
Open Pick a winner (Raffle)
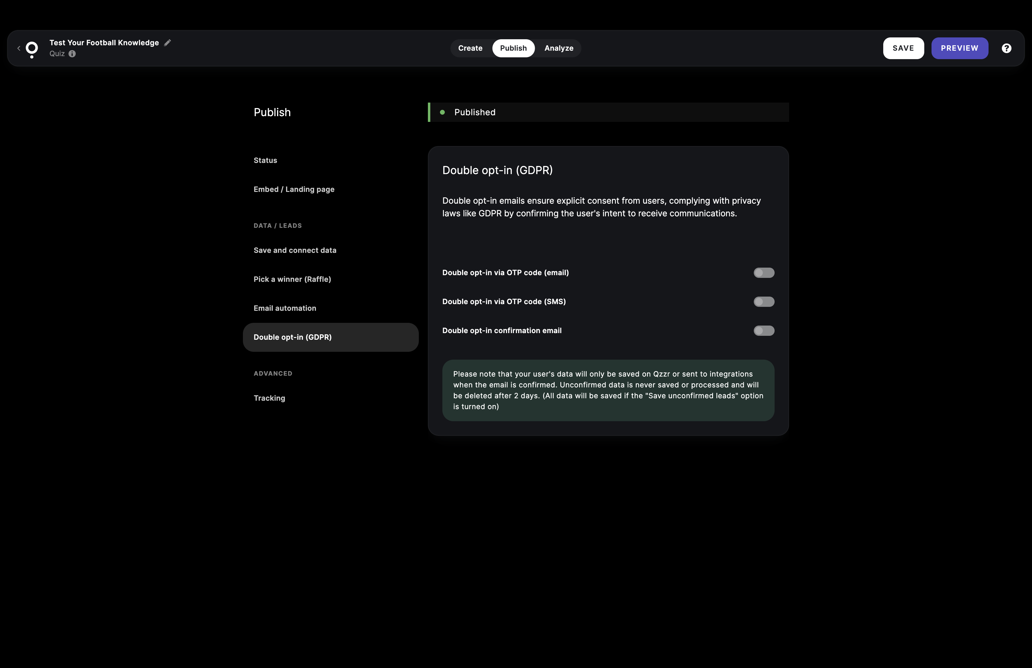coord(292,279)
